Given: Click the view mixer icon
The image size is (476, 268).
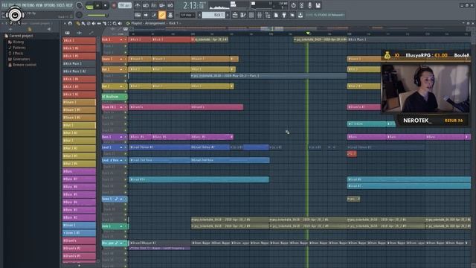Looking at the screenshot, I should click(260, 15).
